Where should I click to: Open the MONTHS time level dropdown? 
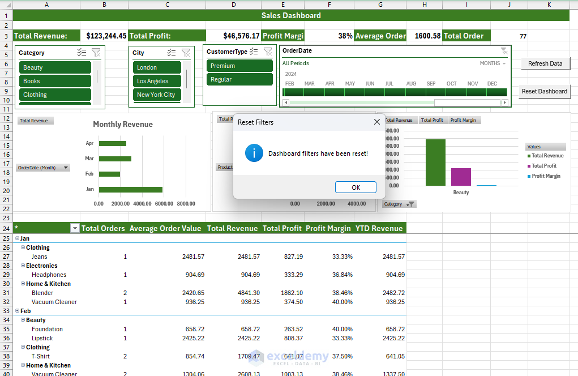[493, 63]
